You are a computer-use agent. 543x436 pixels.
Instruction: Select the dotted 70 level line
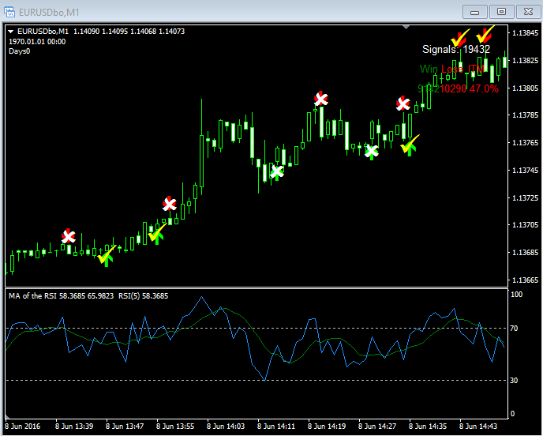257,328
